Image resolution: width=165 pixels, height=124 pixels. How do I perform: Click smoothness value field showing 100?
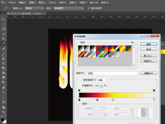tap(97, 86)
